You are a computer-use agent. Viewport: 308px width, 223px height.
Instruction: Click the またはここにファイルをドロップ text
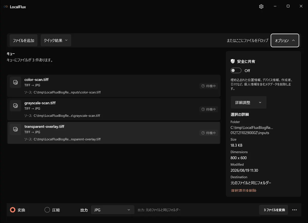[x=247, y=41]
